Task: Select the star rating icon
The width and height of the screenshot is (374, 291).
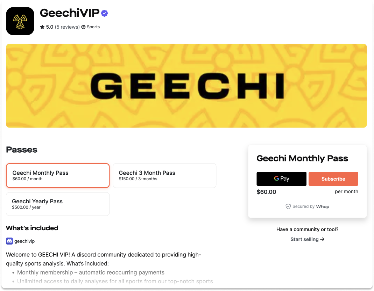Action: pyautogui.click(x=42, y=27)
